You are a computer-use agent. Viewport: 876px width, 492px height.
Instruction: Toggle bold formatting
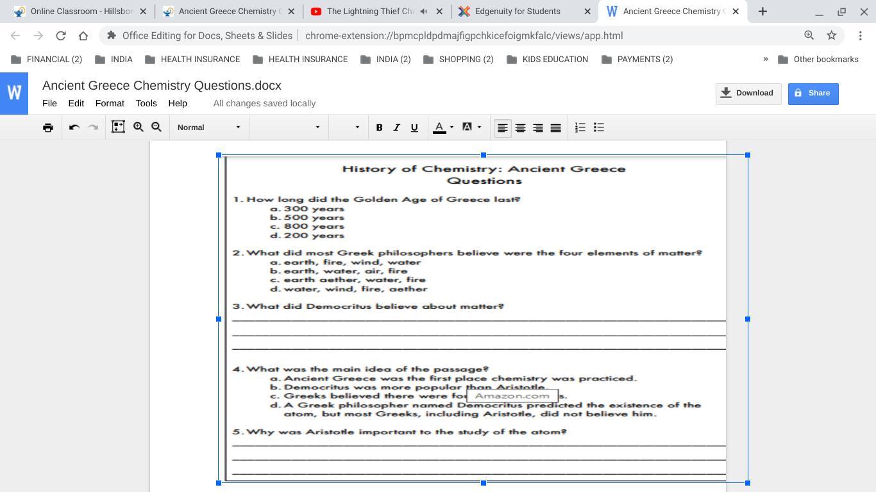[379, 127]
